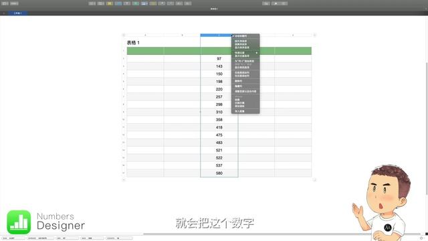Select the cell containing 310
This screenshot has width=428, height=241.
[219, 112]
